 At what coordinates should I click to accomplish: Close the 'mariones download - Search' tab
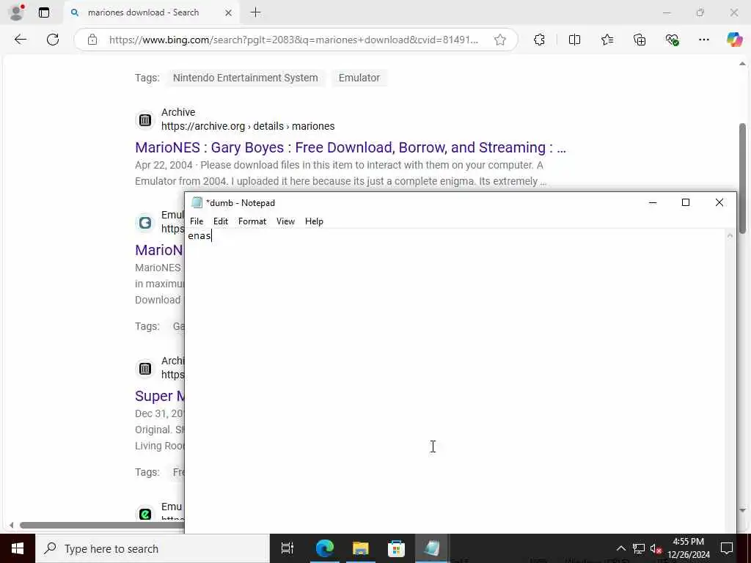click(x=229, y=12)
